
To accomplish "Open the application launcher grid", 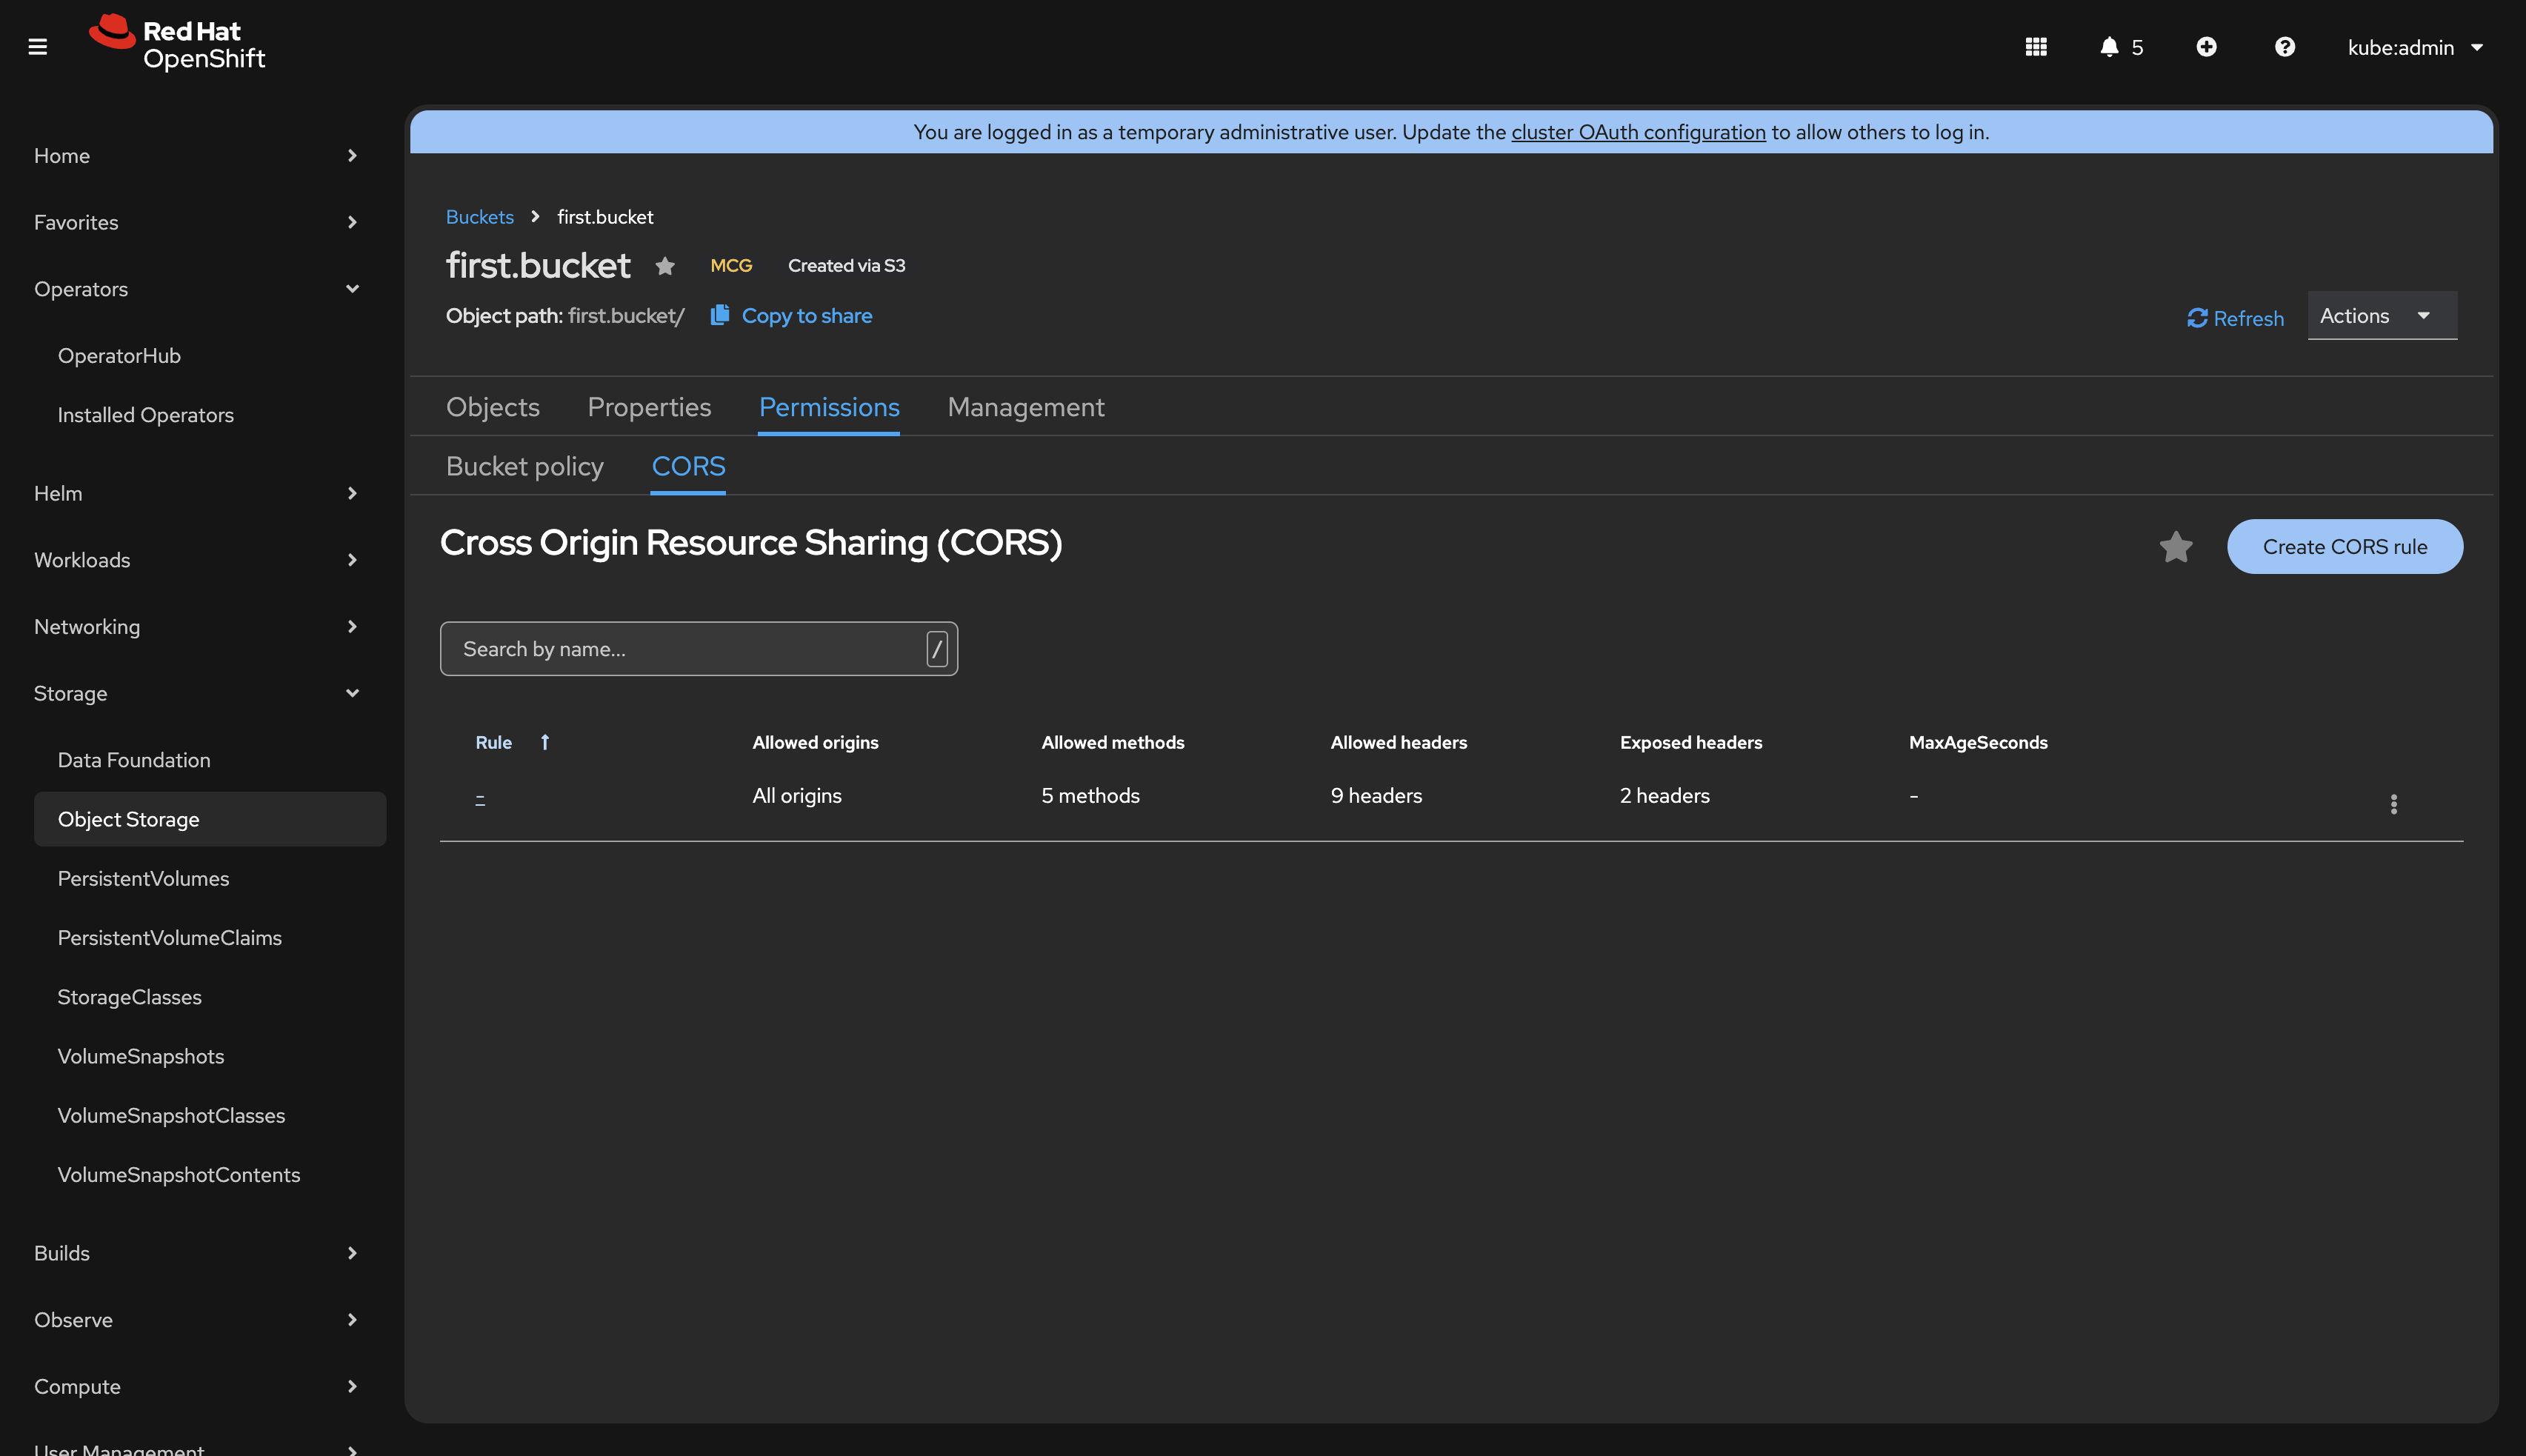I will click(2035, 47).
